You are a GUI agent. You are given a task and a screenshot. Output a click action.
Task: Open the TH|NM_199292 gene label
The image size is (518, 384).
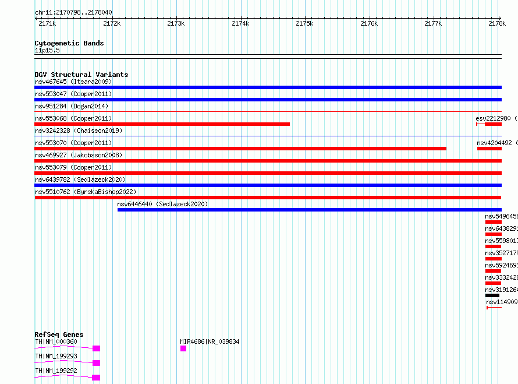pyautogui.click(x=56, y=371)
